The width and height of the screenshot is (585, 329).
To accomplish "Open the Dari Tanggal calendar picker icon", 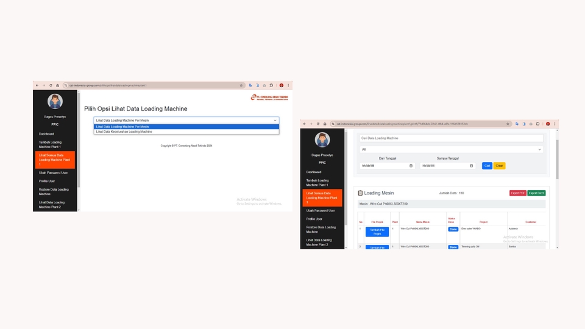I will (x=411, y=166).
